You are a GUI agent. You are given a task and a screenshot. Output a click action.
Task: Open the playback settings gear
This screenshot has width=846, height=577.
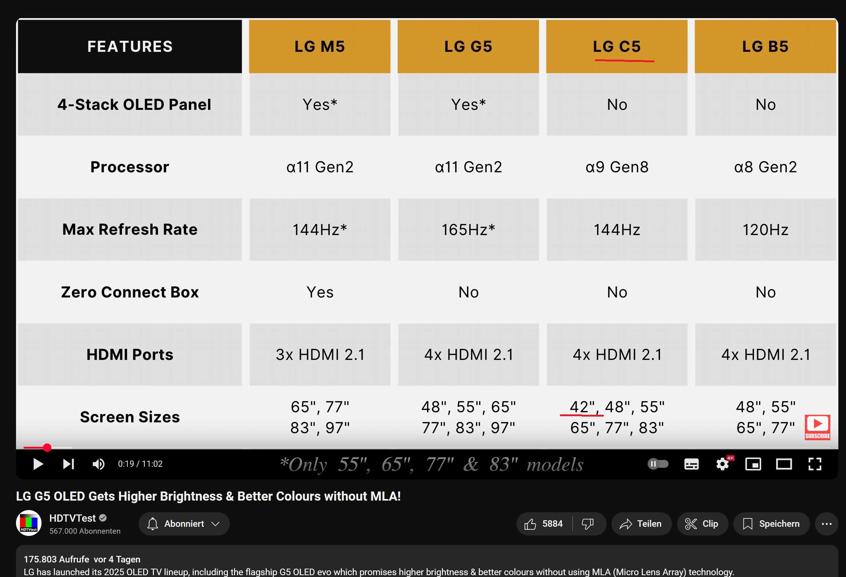click(722, 464)
